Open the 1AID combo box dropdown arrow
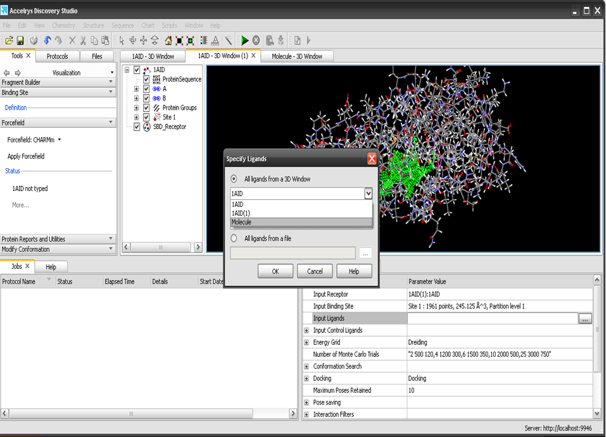This screenshot has width=606, height=437. tap(369, 194)
